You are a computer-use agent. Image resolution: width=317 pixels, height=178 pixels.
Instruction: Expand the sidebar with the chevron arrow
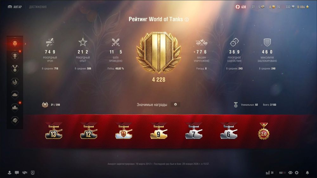tap(25, 44)
